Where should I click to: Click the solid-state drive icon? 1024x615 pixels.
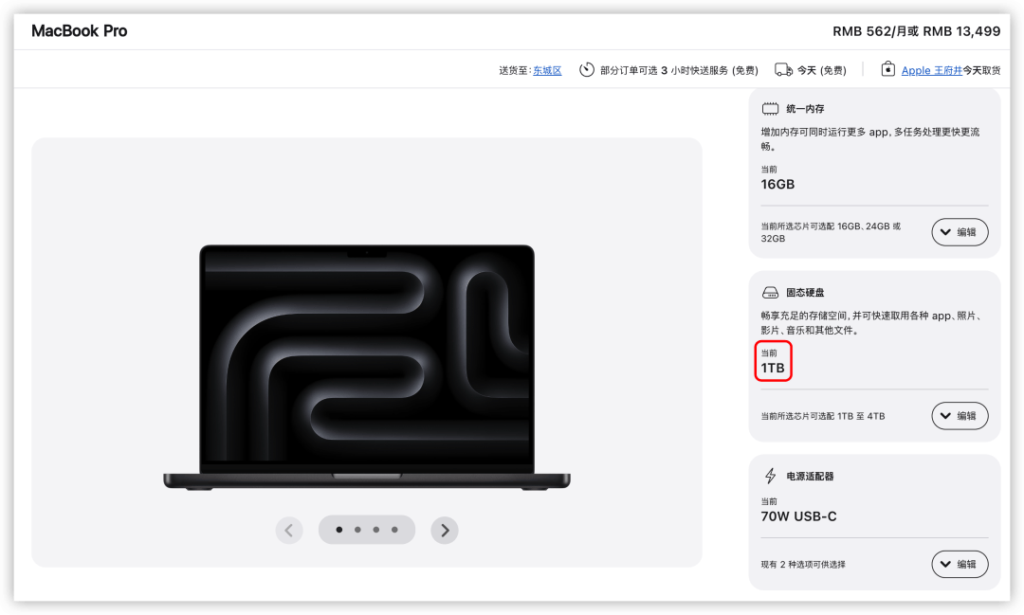point(770,293)
